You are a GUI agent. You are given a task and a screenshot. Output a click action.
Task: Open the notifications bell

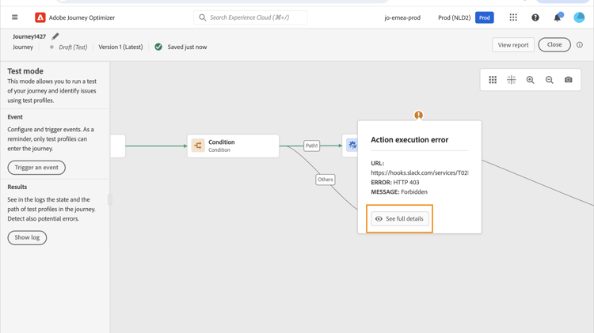click(x=558, y=17)
